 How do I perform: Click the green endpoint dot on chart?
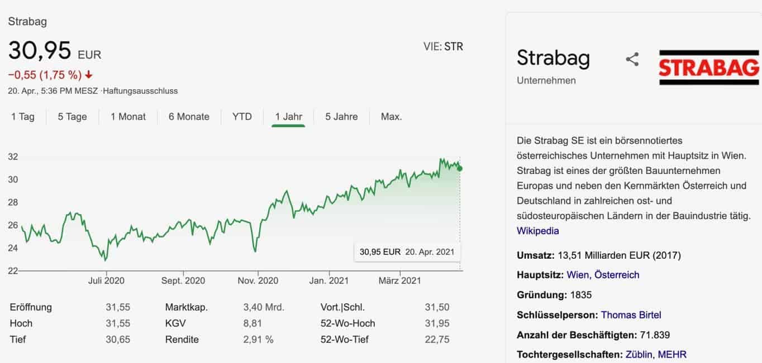pyautogui.click(x=460, y=168)
